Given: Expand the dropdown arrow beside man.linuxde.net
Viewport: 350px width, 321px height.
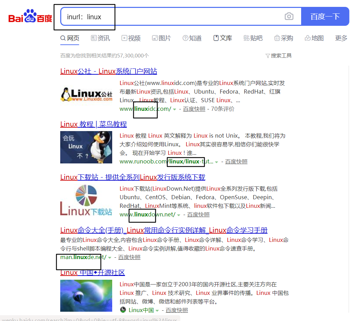Looking at the screenshot, I should pyautogui.click(x=109, y=257).
